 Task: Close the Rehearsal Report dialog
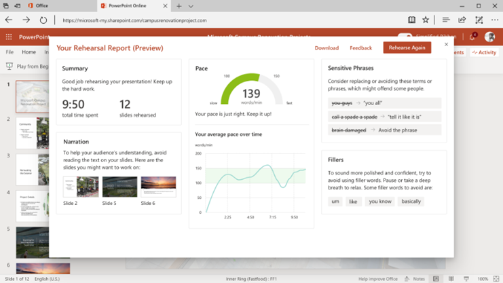point(446,45)
